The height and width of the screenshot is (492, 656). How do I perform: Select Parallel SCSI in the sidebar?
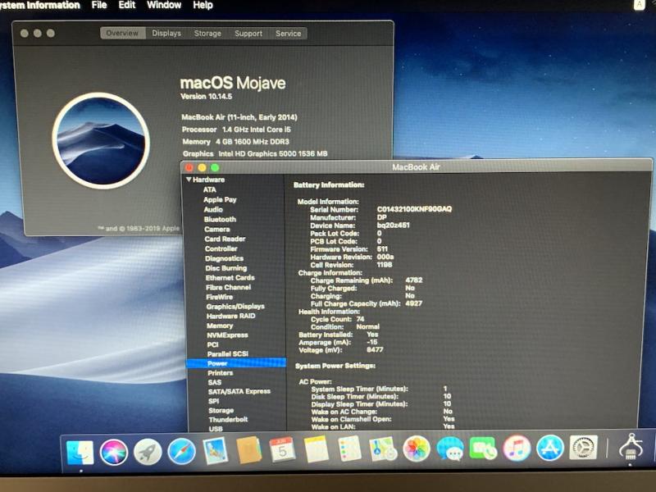click(x=228, y=354)
